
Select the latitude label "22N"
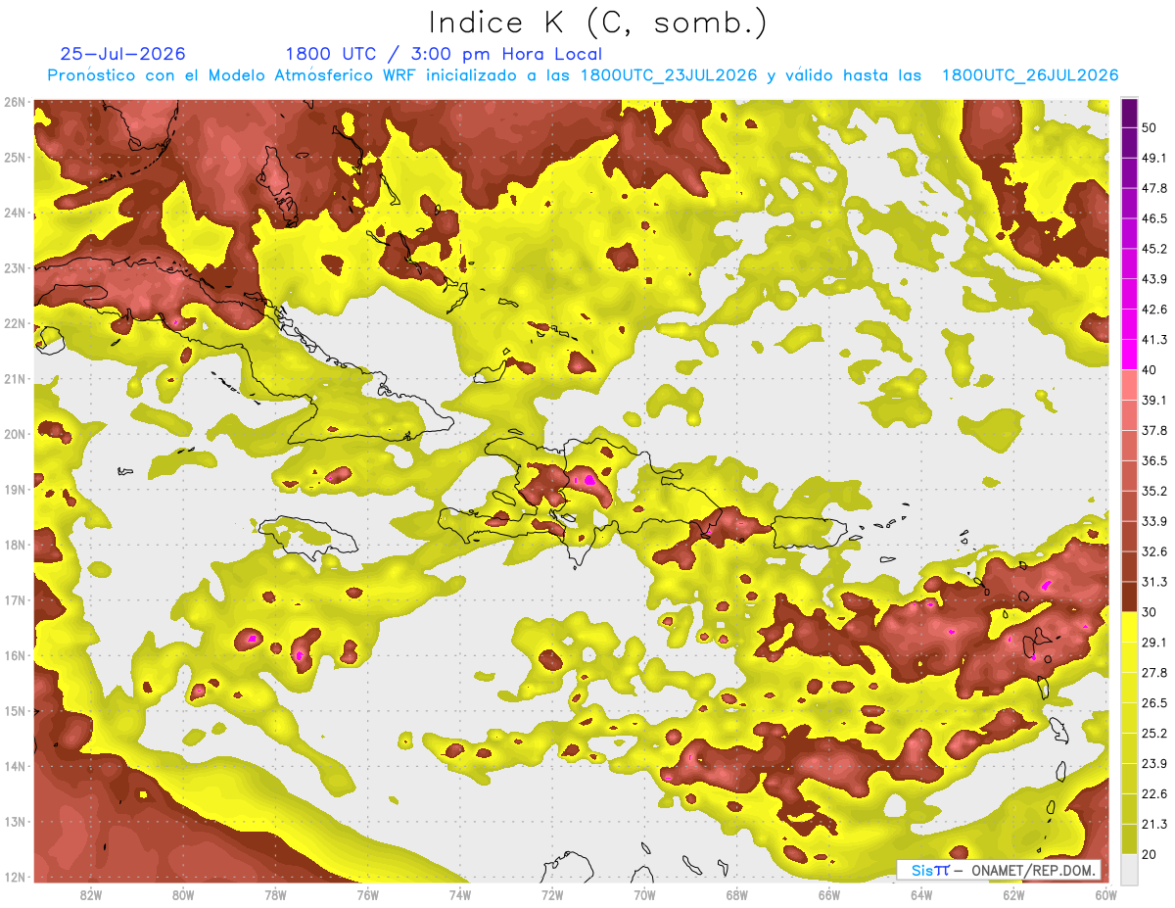[15, 323]
